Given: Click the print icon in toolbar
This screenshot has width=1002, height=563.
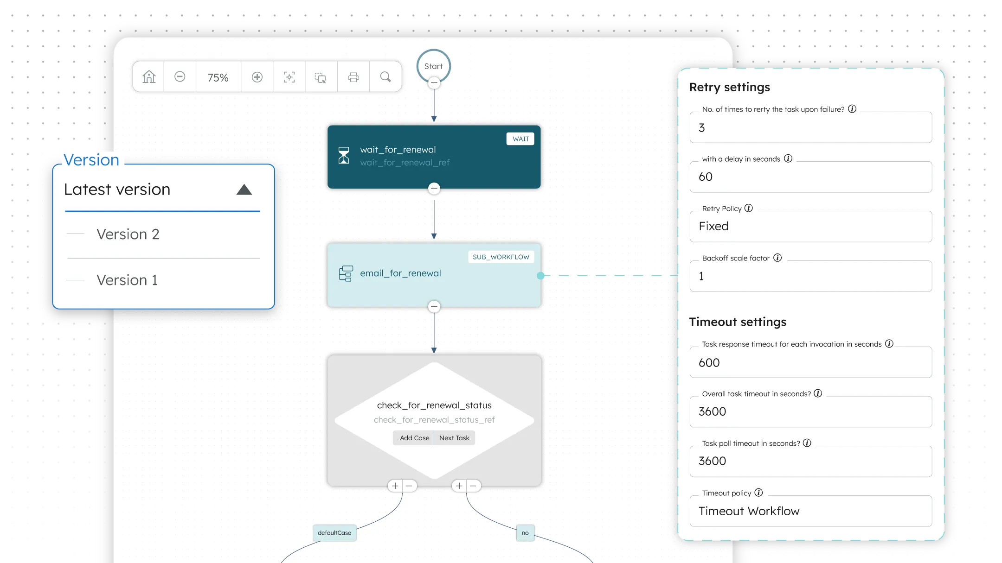Looking at the screenshot, I should click(353, 77).
